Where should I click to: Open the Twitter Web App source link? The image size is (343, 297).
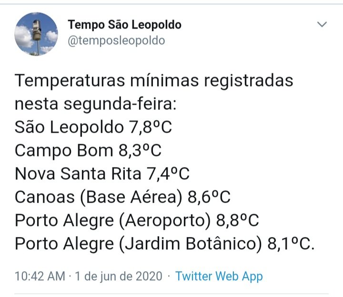pyautogui.click(x=219, y=276)
